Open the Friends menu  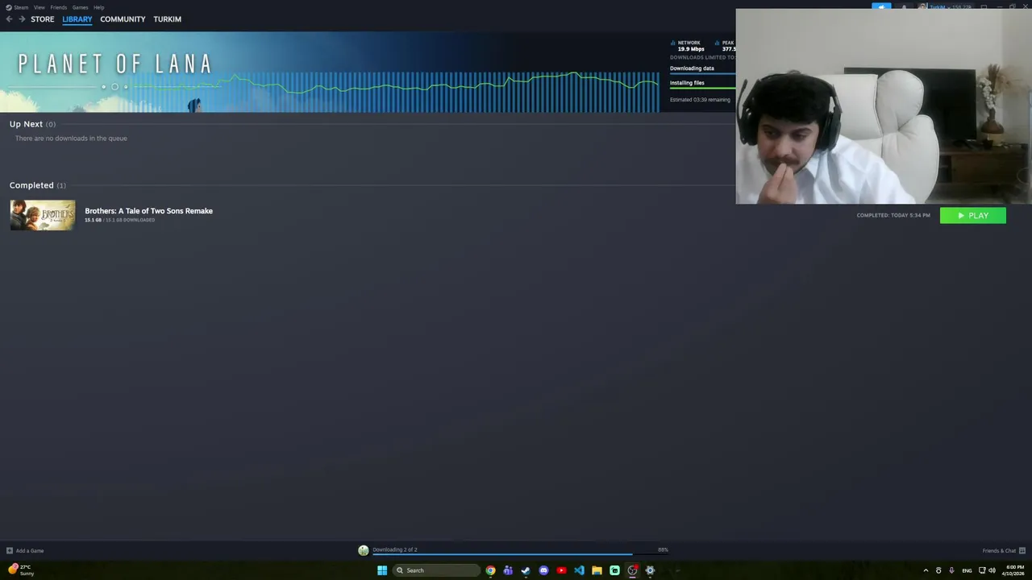point(59,7)
